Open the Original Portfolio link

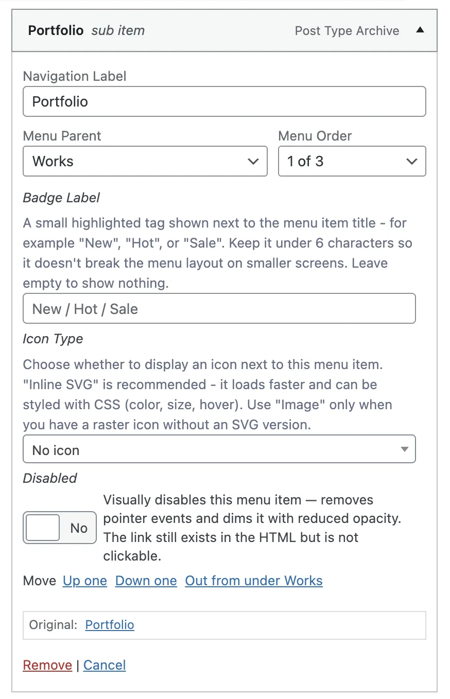[x=110, y=624]
